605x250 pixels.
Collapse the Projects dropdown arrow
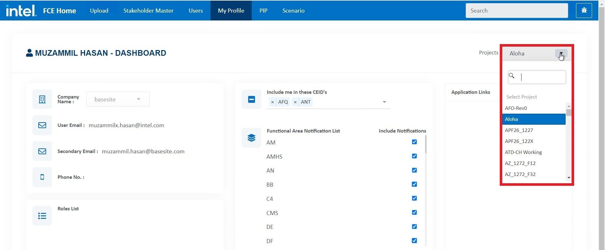(x=561, y=54)
